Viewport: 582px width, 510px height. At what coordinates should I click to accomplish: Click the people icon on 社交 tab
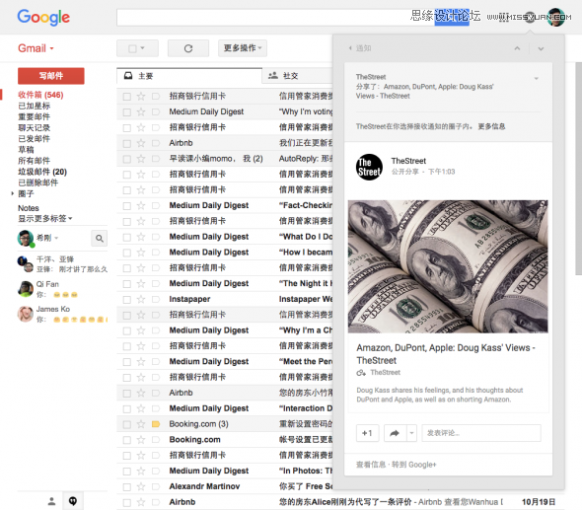(x=273, y=75)
